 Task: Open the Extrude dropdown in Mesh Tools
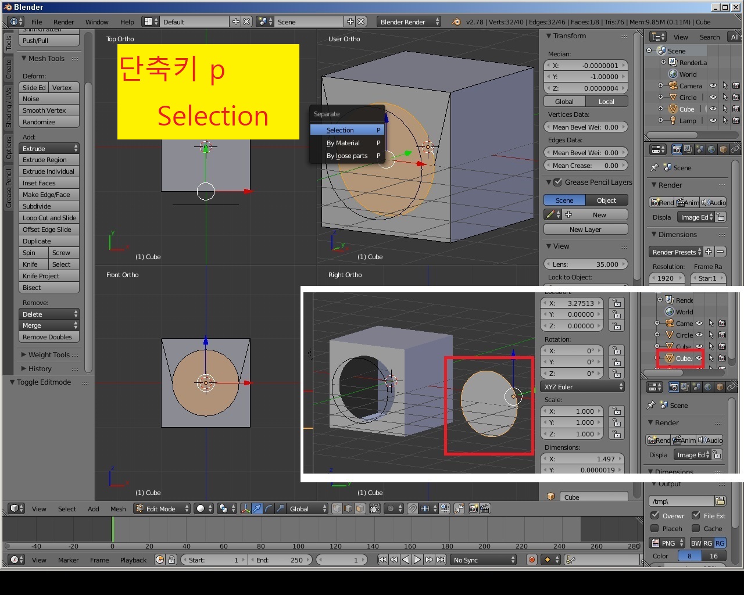[x=49, y=148]
